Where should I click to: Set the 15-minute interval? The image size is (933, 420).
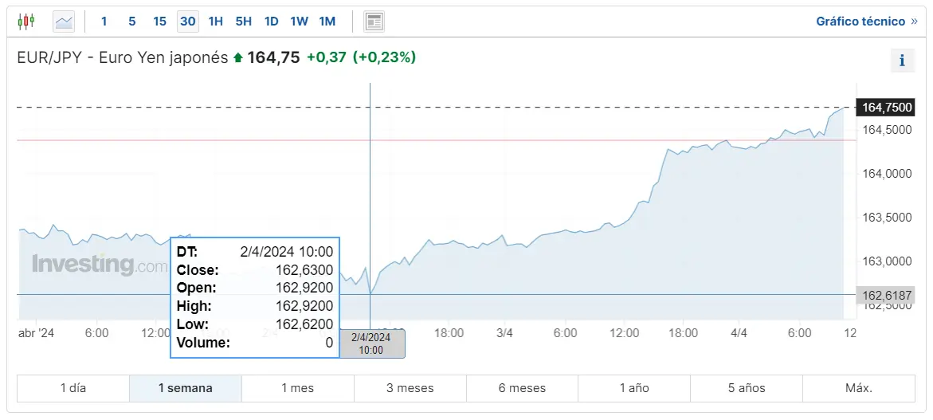(x=159, y=22)
